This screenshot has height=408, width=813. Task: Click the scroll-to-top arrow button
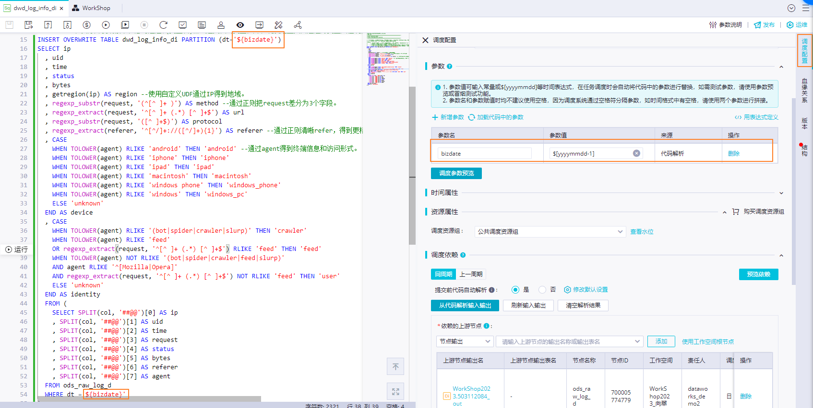(x=395, y=367)
